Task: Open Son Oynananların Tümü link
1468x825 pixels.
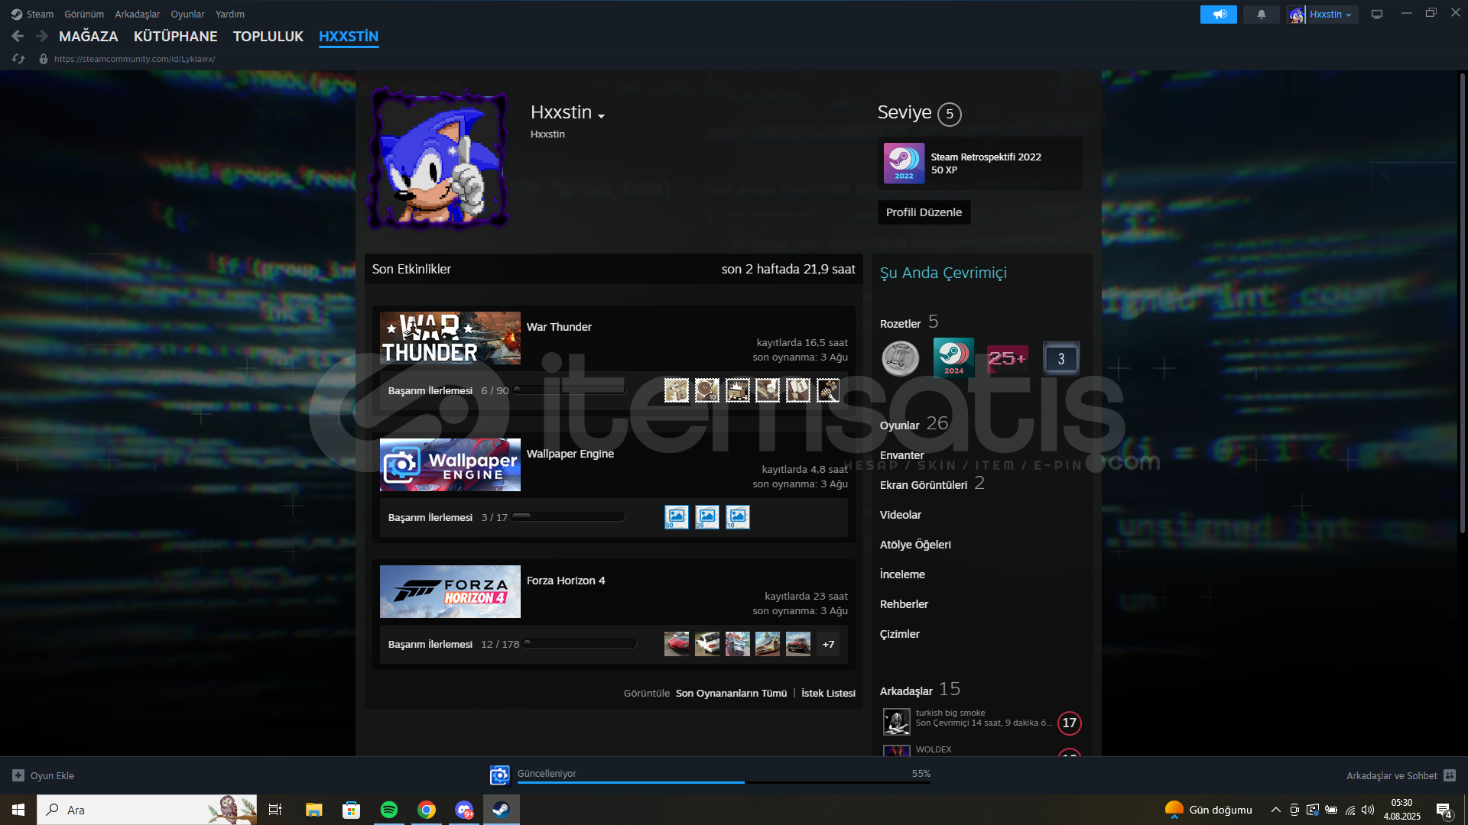Action: coord(731,693)
